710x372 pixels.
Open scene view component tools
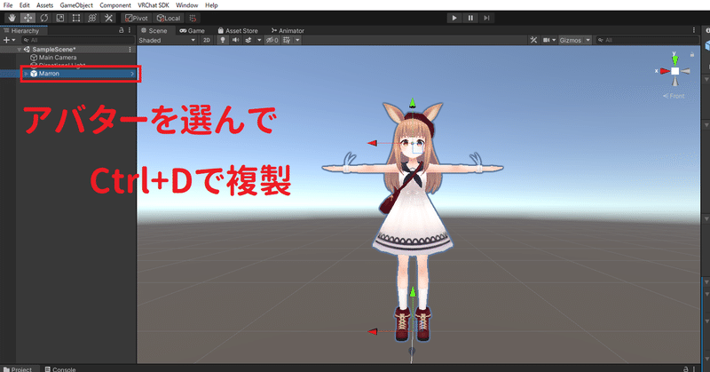[533, 40]
